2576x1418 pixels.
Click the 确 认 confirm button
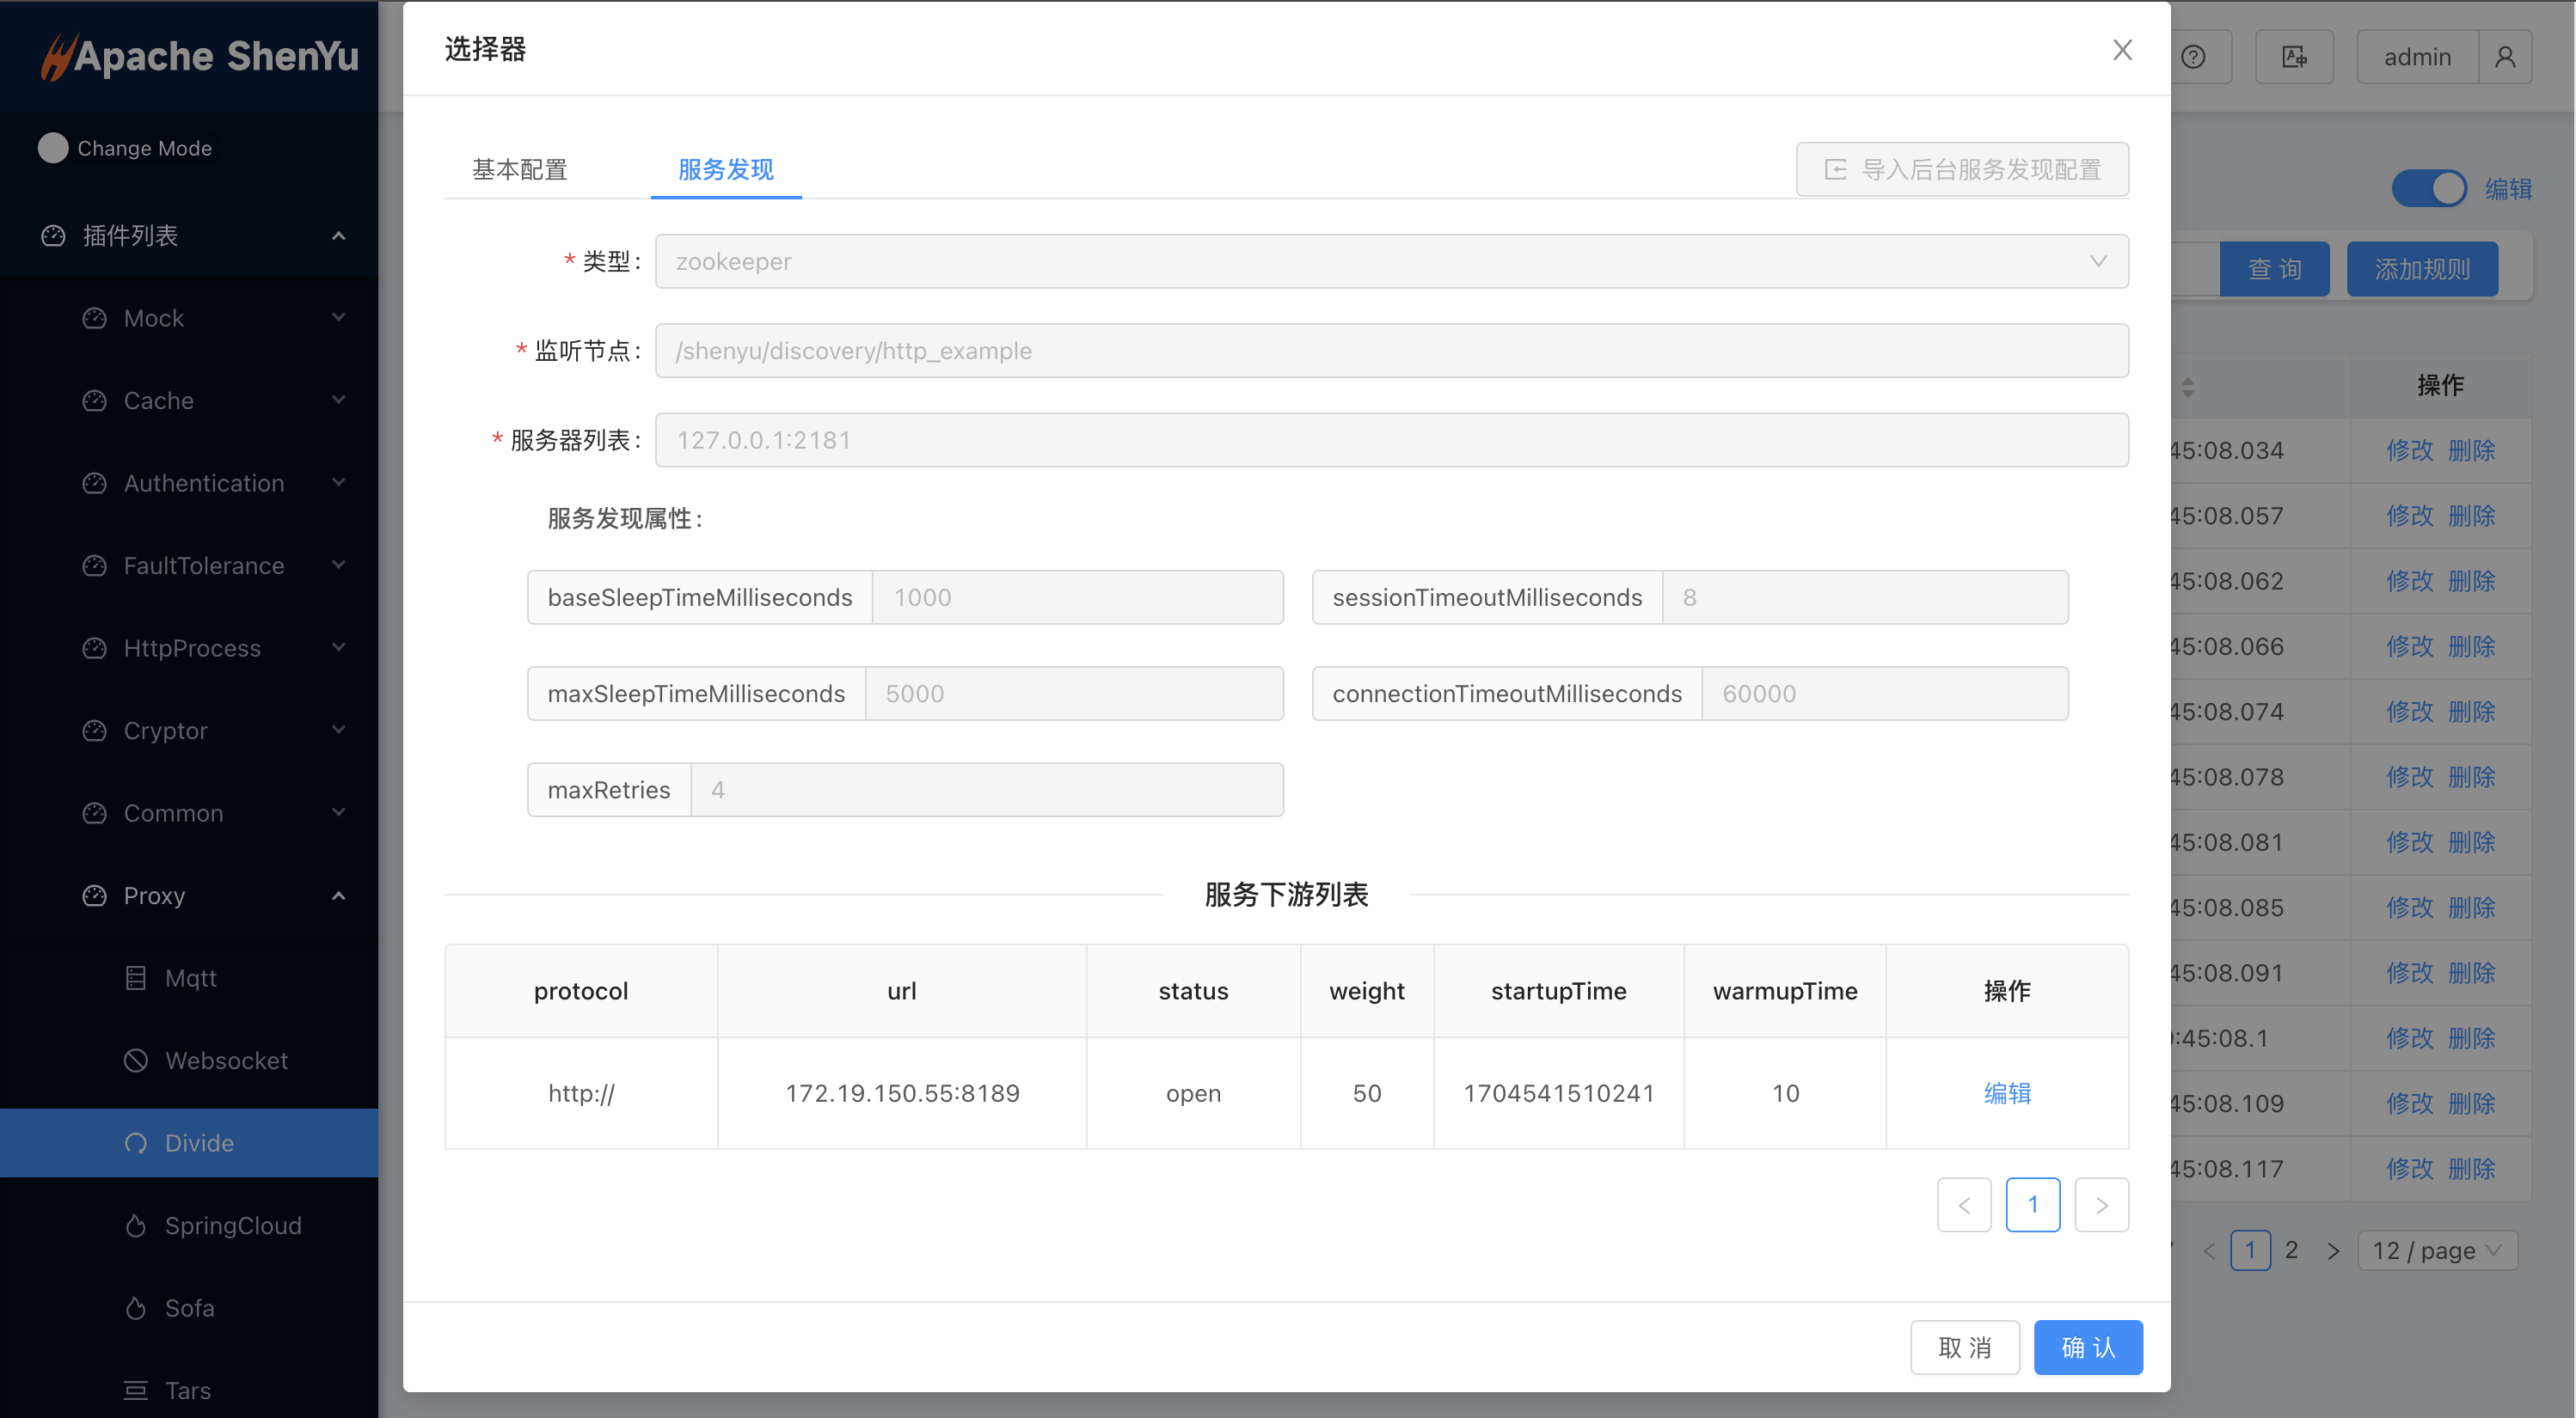[2088, 1347]
